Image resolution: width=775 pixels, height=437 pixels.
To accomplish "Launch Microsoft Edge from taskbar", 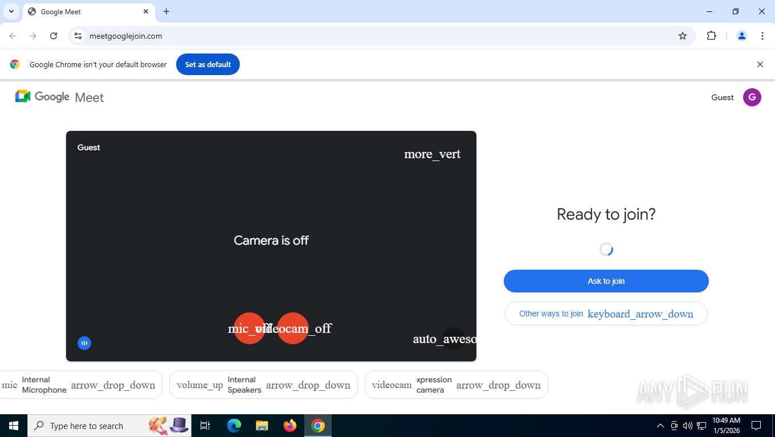I will click(x=234, y=426).
